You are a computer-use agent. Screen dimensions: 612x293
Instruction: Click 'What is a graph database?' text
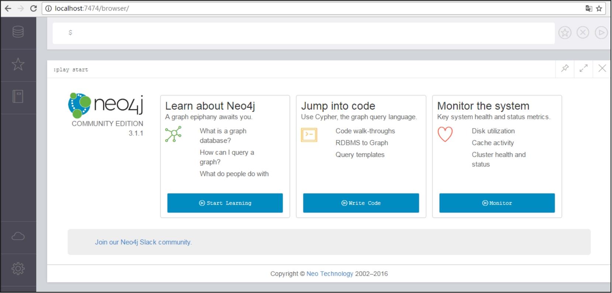pyautogui.click(x=223, y=136)
